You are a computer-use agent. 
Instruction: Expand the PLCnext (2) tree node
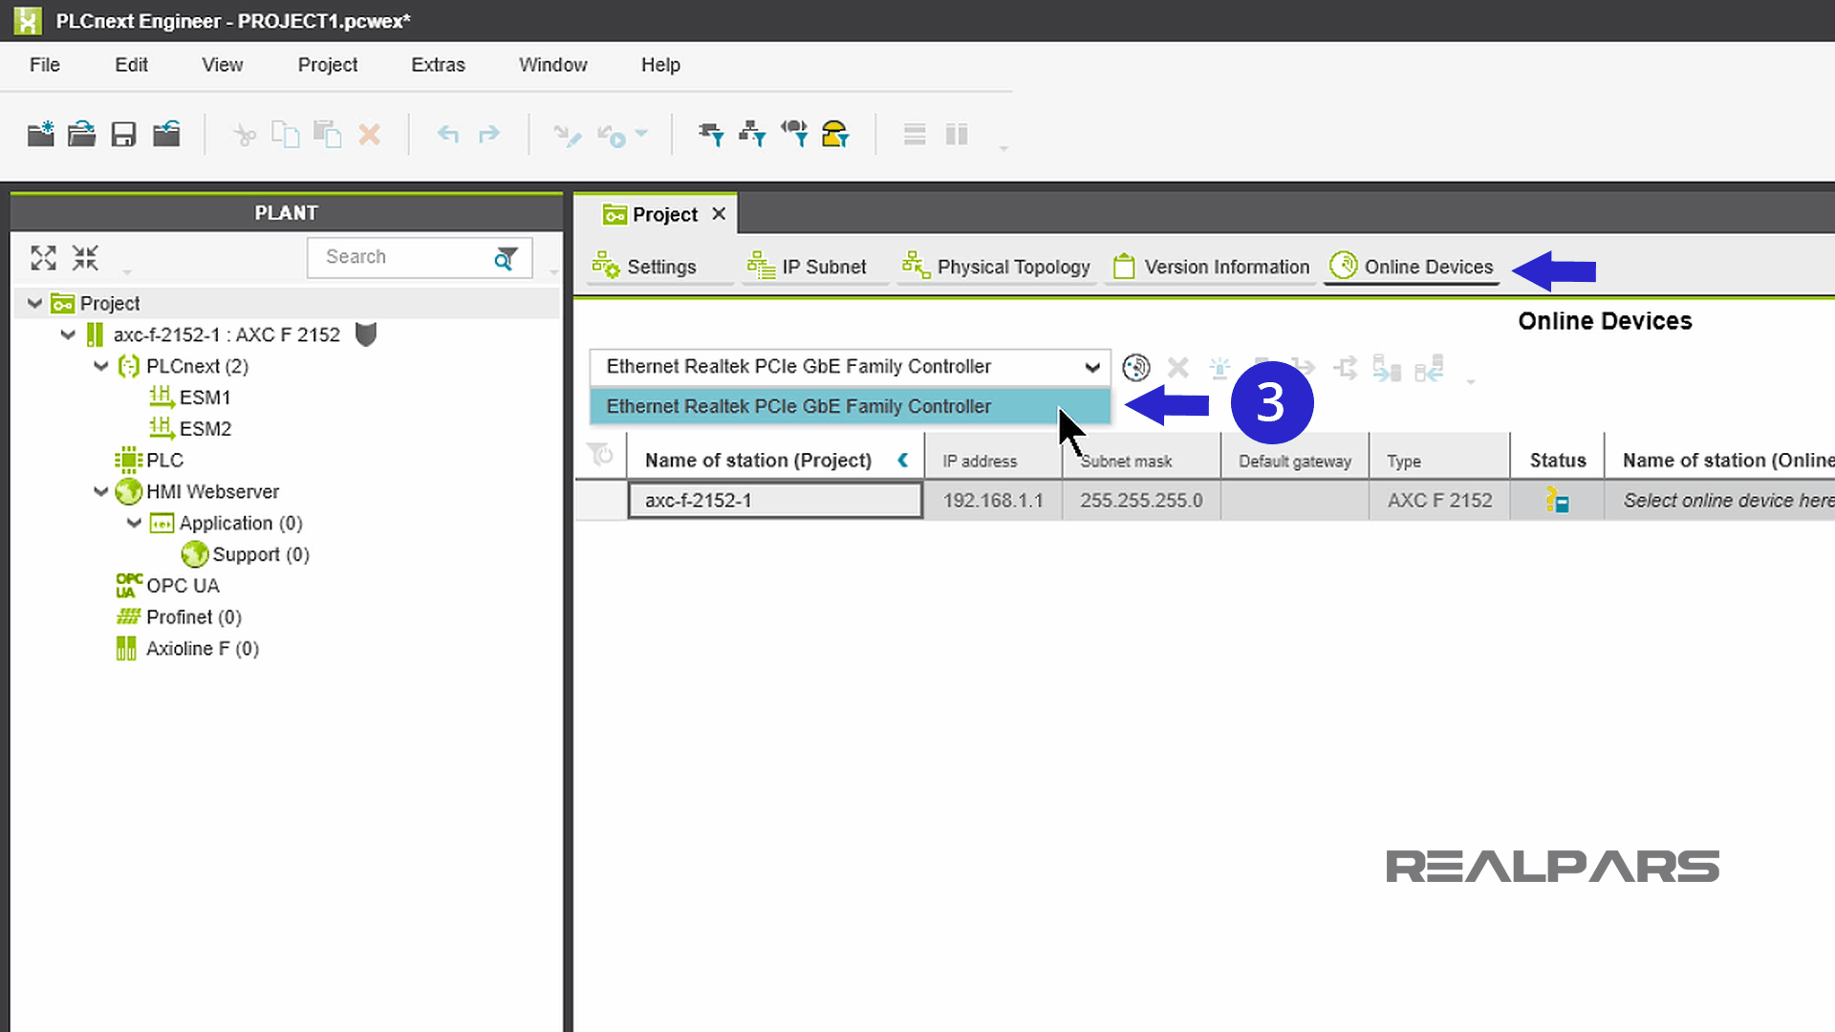(100, 365)
